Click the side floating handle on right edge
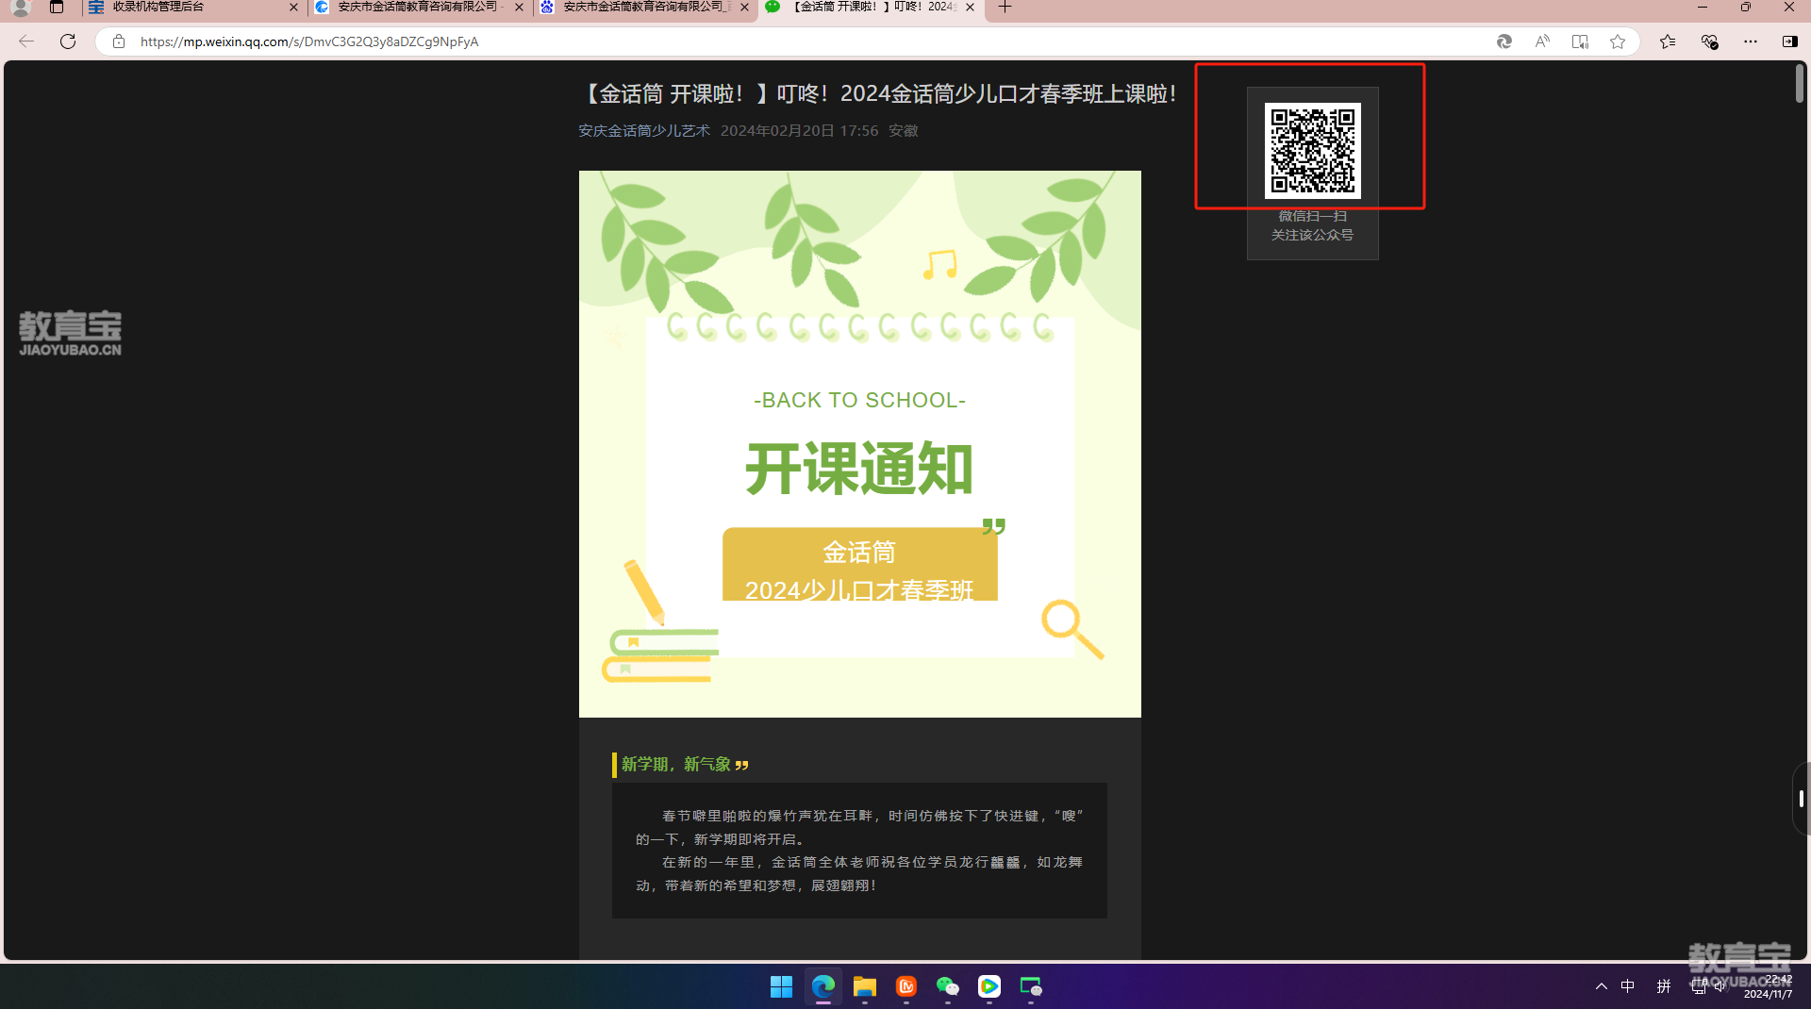Screen dimensions: 1811x1009 [x=1801, y=799]
